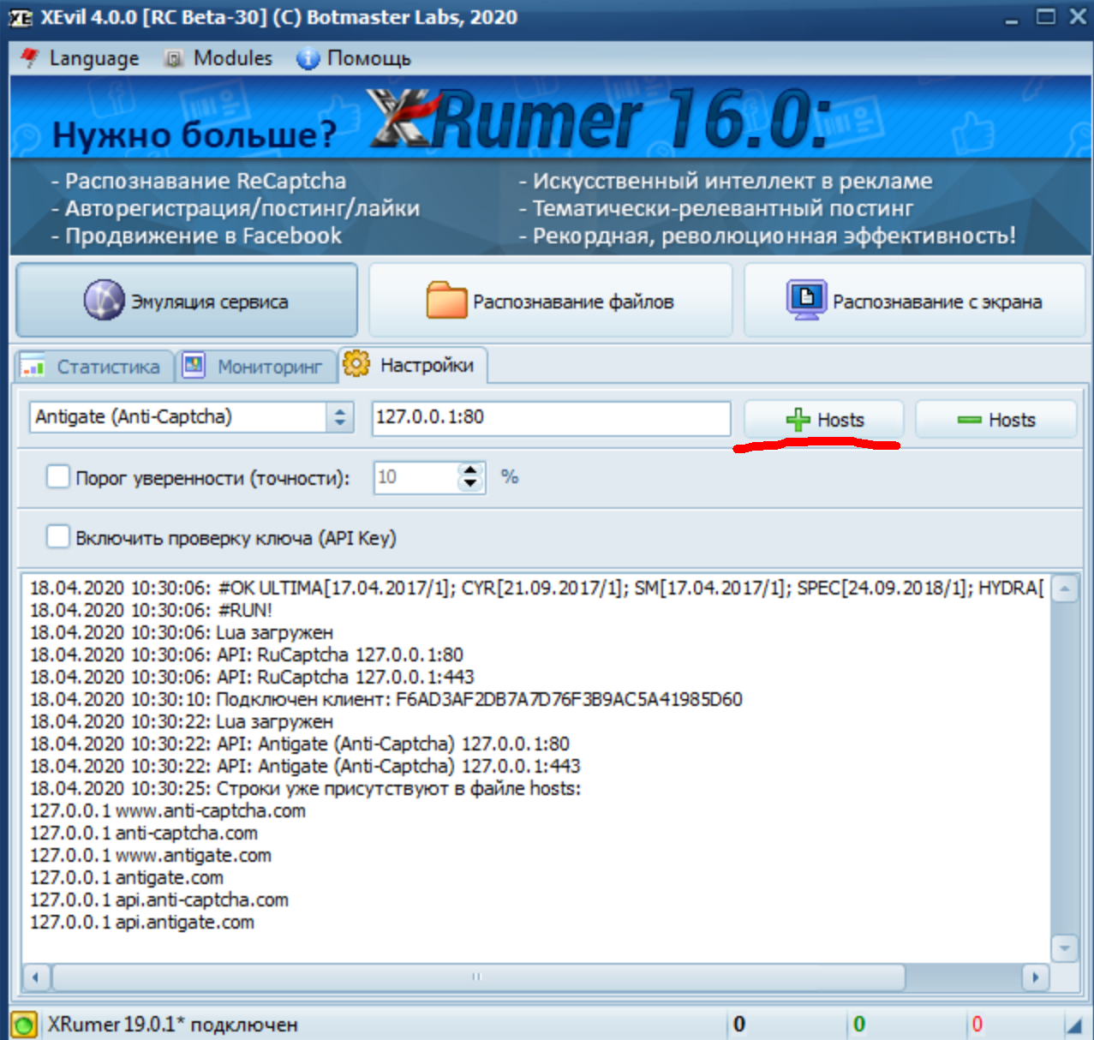Screen dimensions: 1094x1040
Task: Click the minus Hosts remove button
Action: [995, 420]
